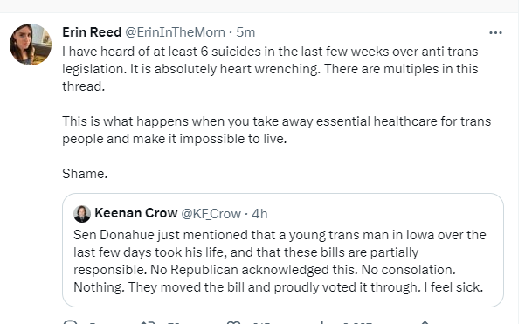Image resolution: width=532 pixels, height=324 pixels.
Task: Open the tweet's three-dot more options menu
Action: pos(495,33)
